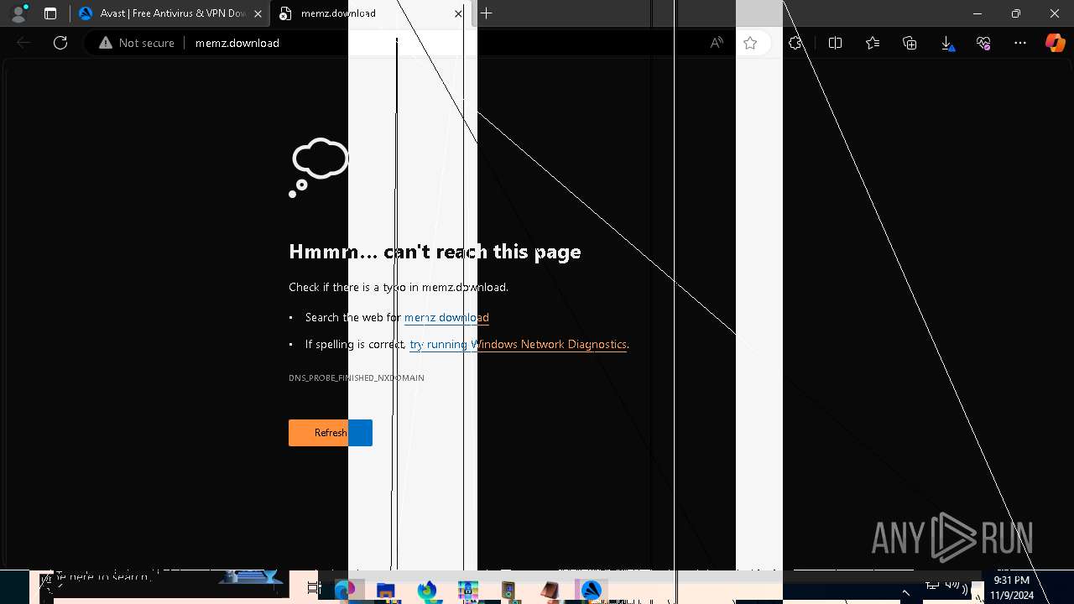Click the Refresh button on error page

point(331,433)
